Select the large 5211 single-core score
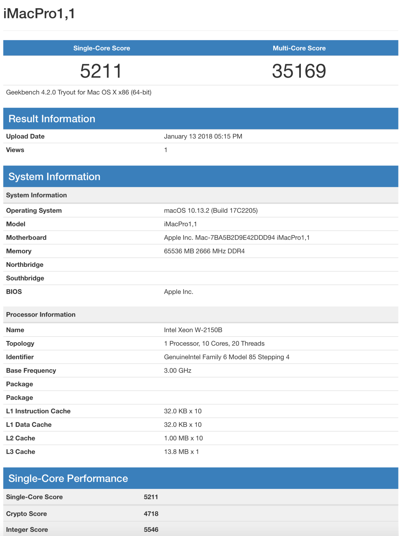399x536 pixels. pos(101,71)
